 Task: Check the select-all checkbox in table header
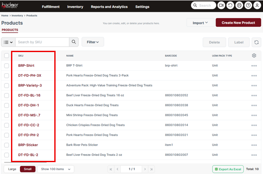pyautogui.click(x=6, y=55)
